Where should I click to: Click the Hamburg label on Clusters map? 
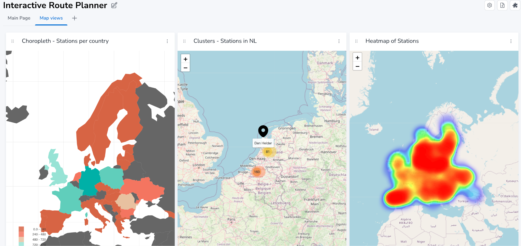point(332,121)
